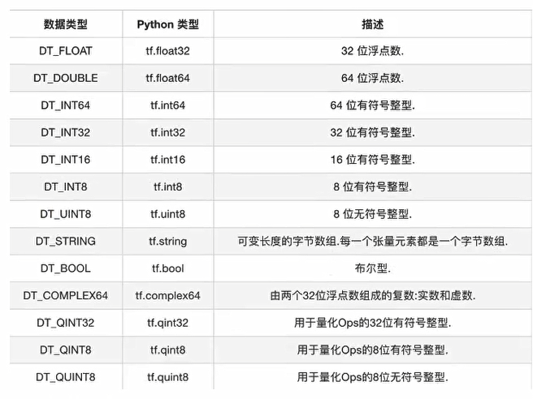Click the 数据类型 column header
Image resolution: width=533 pixels, height=399 pixels.
pos(66,24)
